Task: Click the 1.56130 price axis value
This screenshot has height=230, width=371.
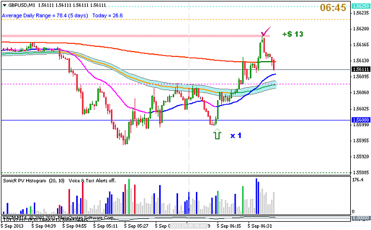Action: click(361, 60)
